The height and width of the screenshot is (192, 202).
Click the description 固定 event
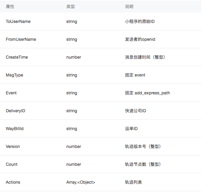click(x=135, y=75)
